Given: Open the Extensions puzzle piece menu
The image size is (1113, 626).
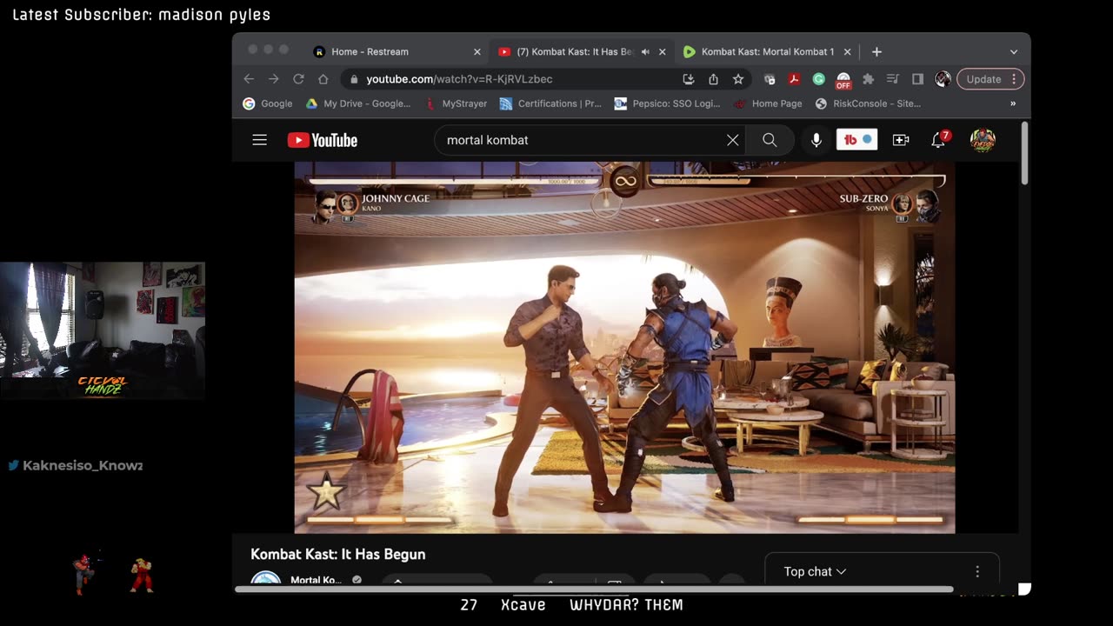Looking at the screenshot, I should point(868,79).
